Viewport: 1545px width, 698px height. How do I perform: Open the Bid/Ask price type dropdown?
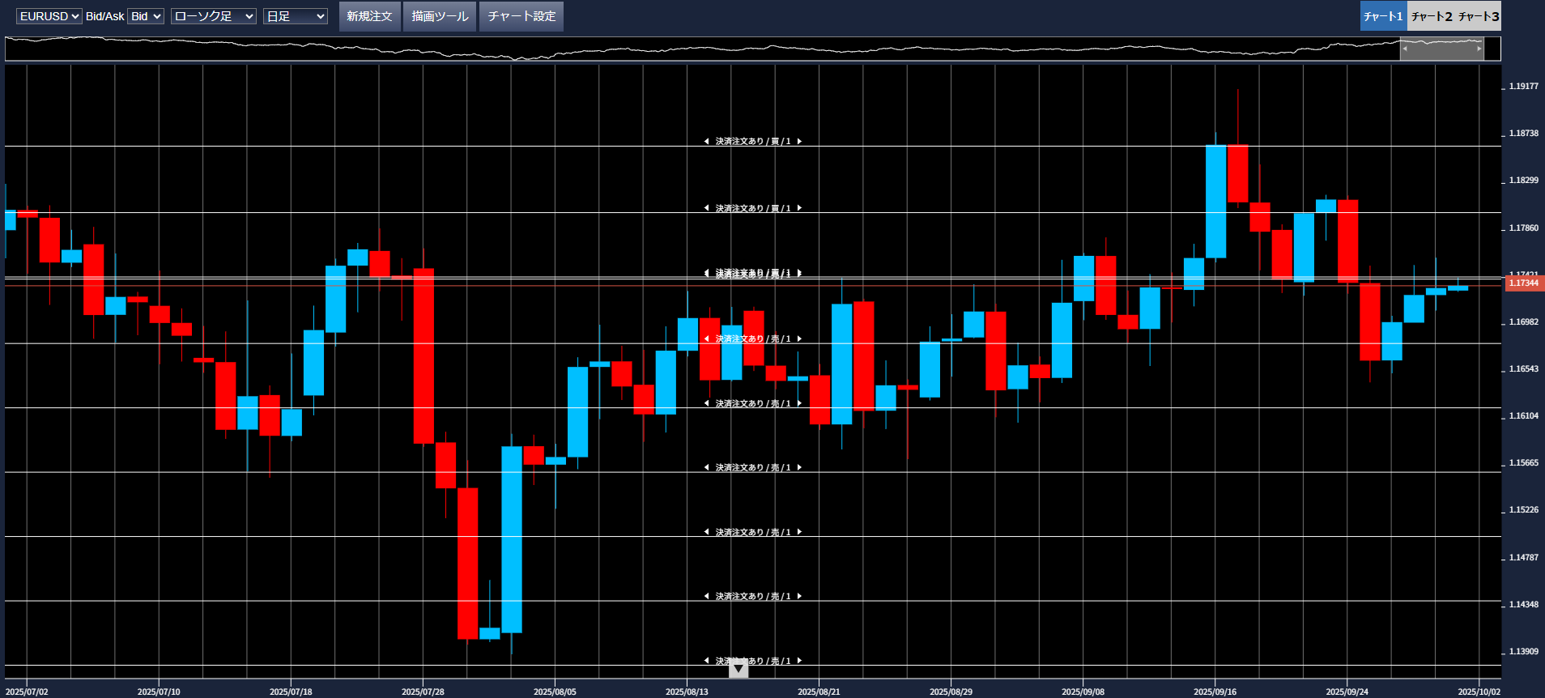[x=146, y=16]
